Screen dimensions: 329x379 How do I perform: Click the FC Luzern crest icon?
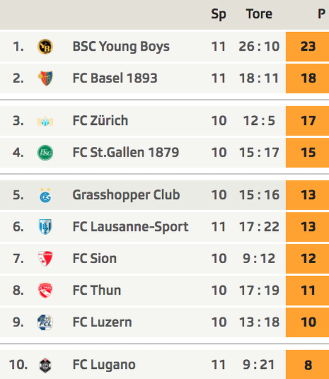pos(45,322)
